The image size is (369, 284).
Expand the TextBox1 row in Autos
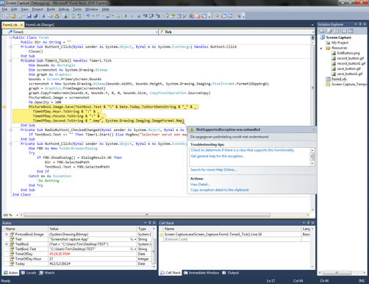(7, 244)
